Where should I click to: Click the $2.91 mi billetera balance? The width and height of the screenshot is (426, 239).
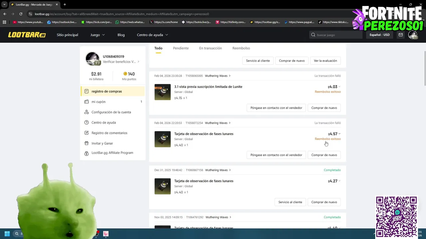(x=96, y=76)
